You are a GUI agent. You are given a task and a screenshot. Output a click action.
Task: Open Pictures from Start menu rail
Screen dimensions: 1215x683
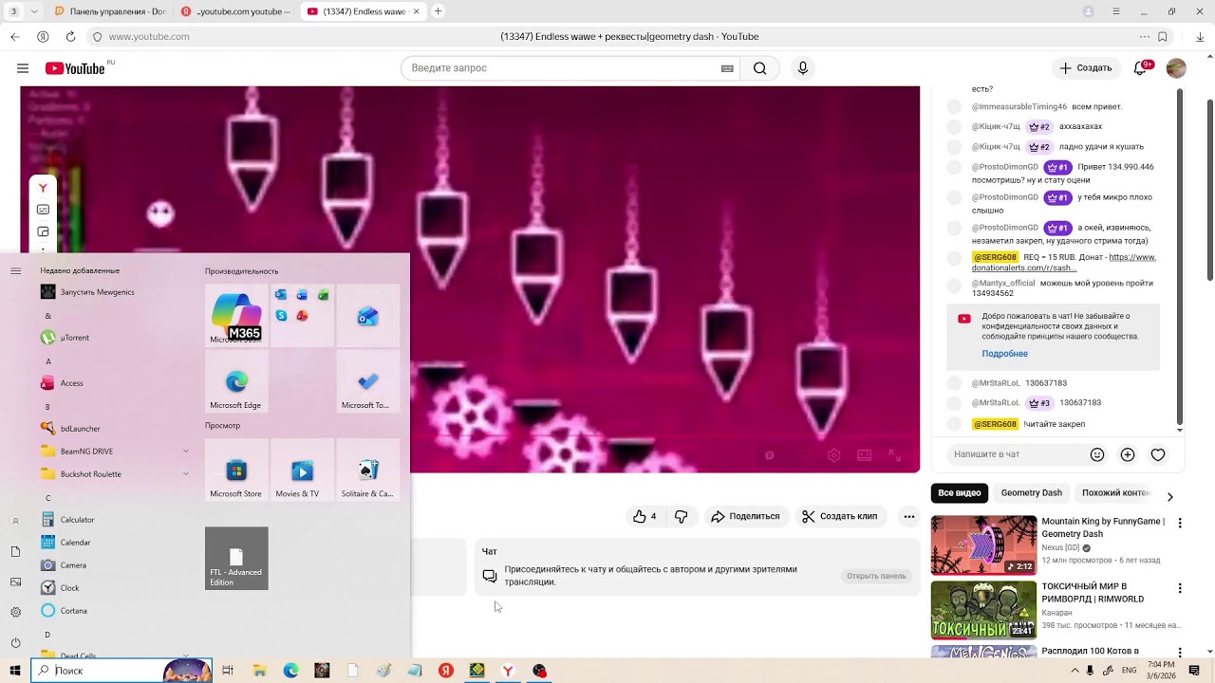click(x=15, y=581)
